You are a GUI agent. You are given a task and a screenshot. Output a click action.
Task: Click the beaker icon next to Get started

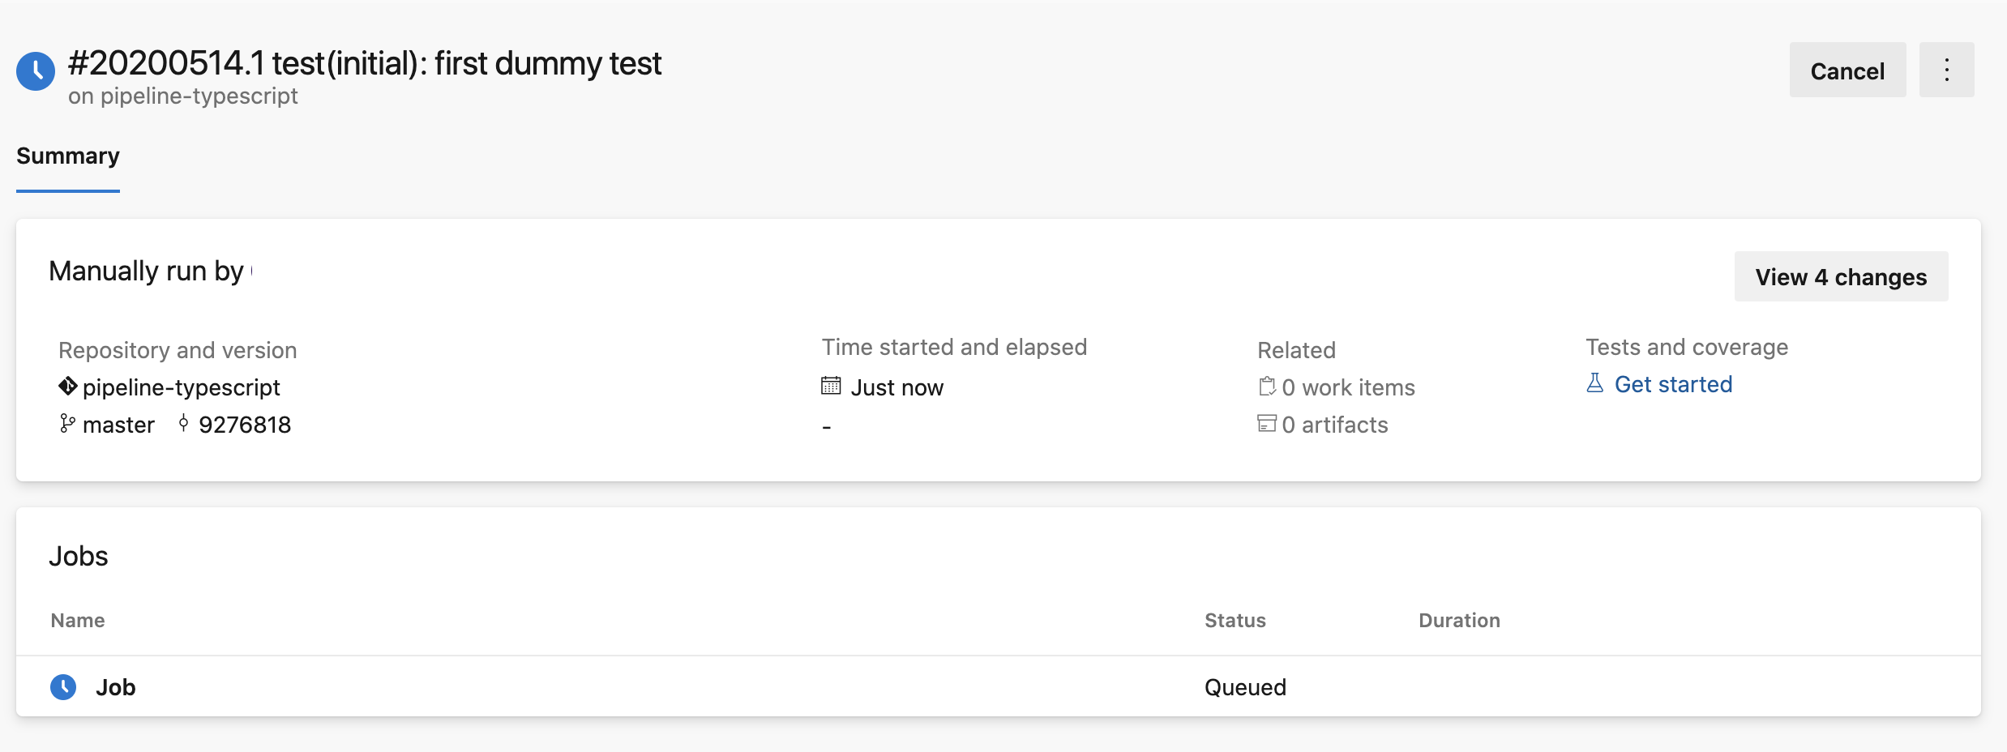point(1594,384)
